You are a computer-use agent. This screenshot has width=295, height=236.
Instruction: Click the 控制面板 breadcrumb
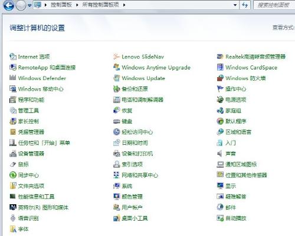coord(61,5)
